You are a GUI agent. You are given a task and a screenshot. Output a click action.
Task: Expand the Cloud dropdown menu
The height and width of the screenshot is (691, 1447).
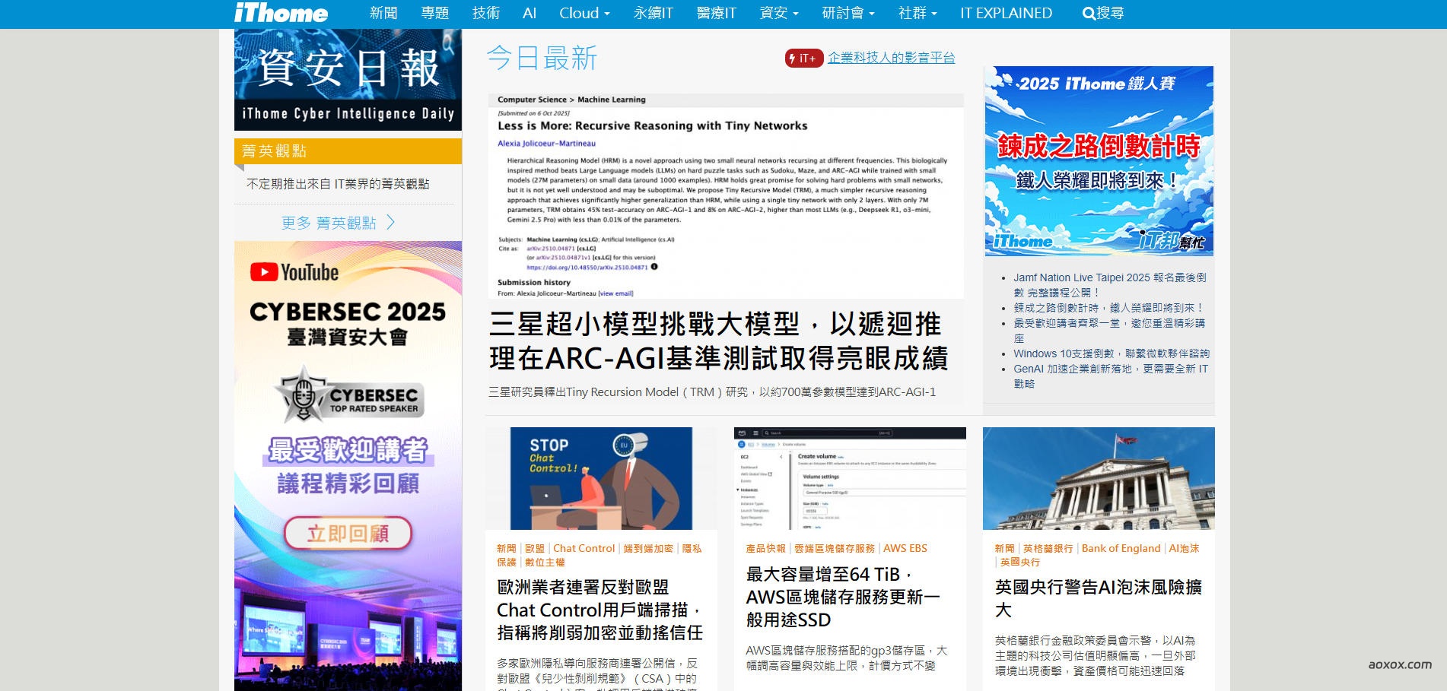coord(584,14)
